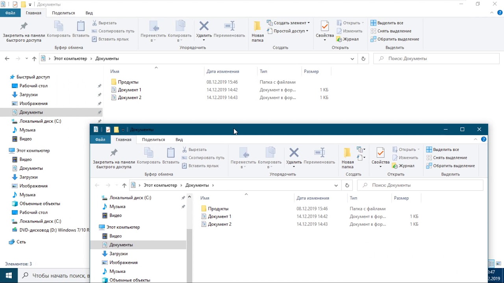504x283 pixels.
Task: Open Журнал in front window ribbon
Action: pos(403,166)
